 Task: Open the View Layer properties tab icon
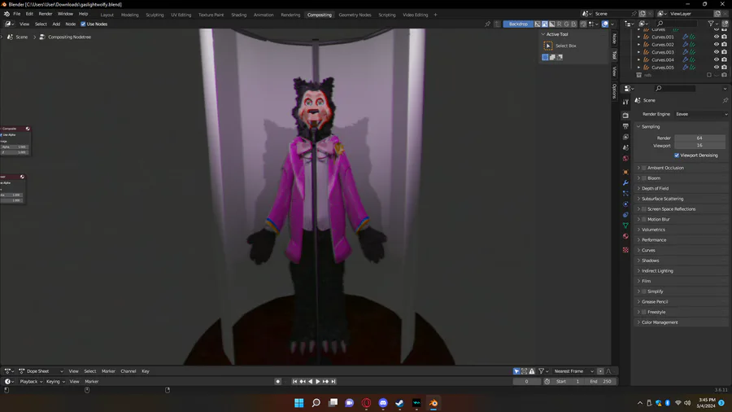(x=625, y=137)
